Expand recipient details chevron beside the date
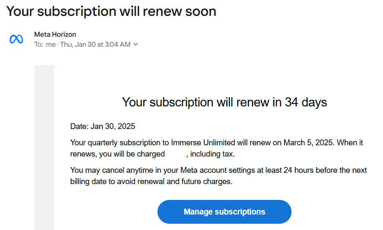Screen dimensions: 383x230 pos(135,45)
